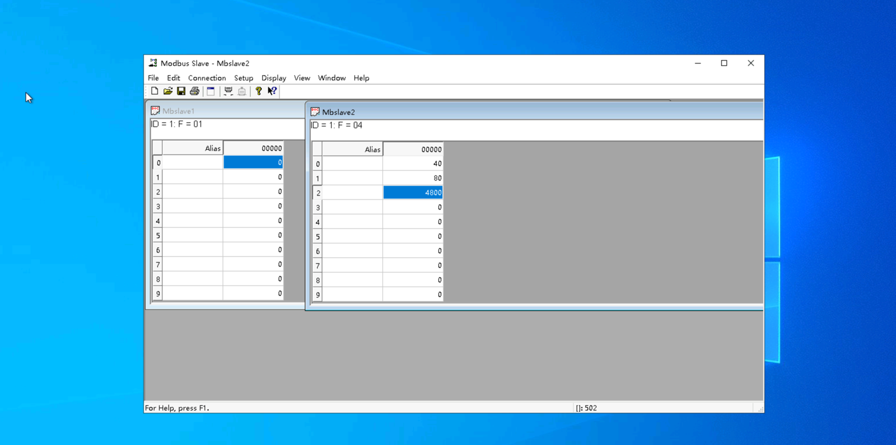Click row header 2 in Mbslave1
896x445 pixels.
(157, 192)
